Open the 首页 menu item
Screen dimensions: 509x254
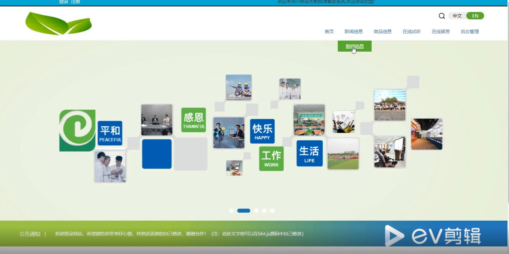point(329,32)
